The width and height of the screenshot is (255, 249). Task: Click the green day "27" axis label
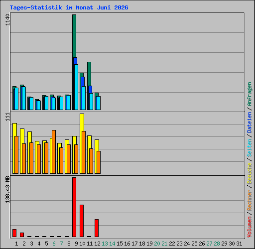pos(209,244)
